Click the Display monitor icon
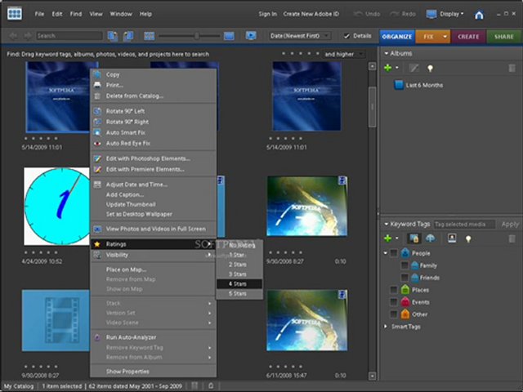 (431, 14)
